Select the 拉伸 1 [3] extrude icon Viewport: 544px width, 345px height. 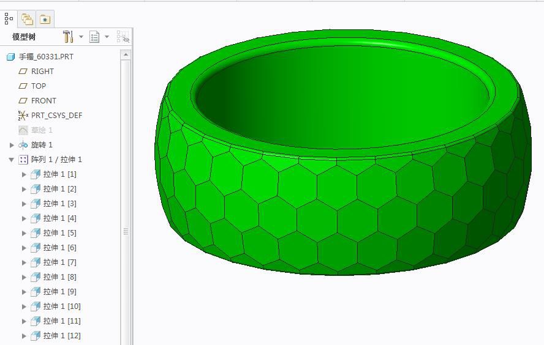pos(36,204)
